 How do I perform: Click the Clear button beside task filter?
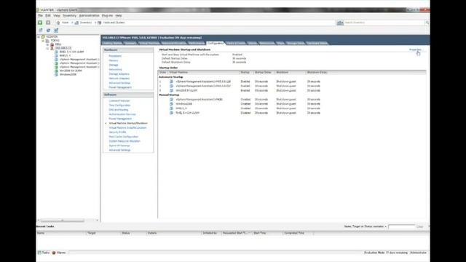419,226
